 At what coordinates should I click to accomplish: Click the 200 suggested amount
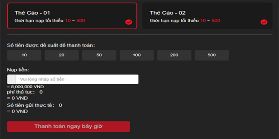click(174, 55)
